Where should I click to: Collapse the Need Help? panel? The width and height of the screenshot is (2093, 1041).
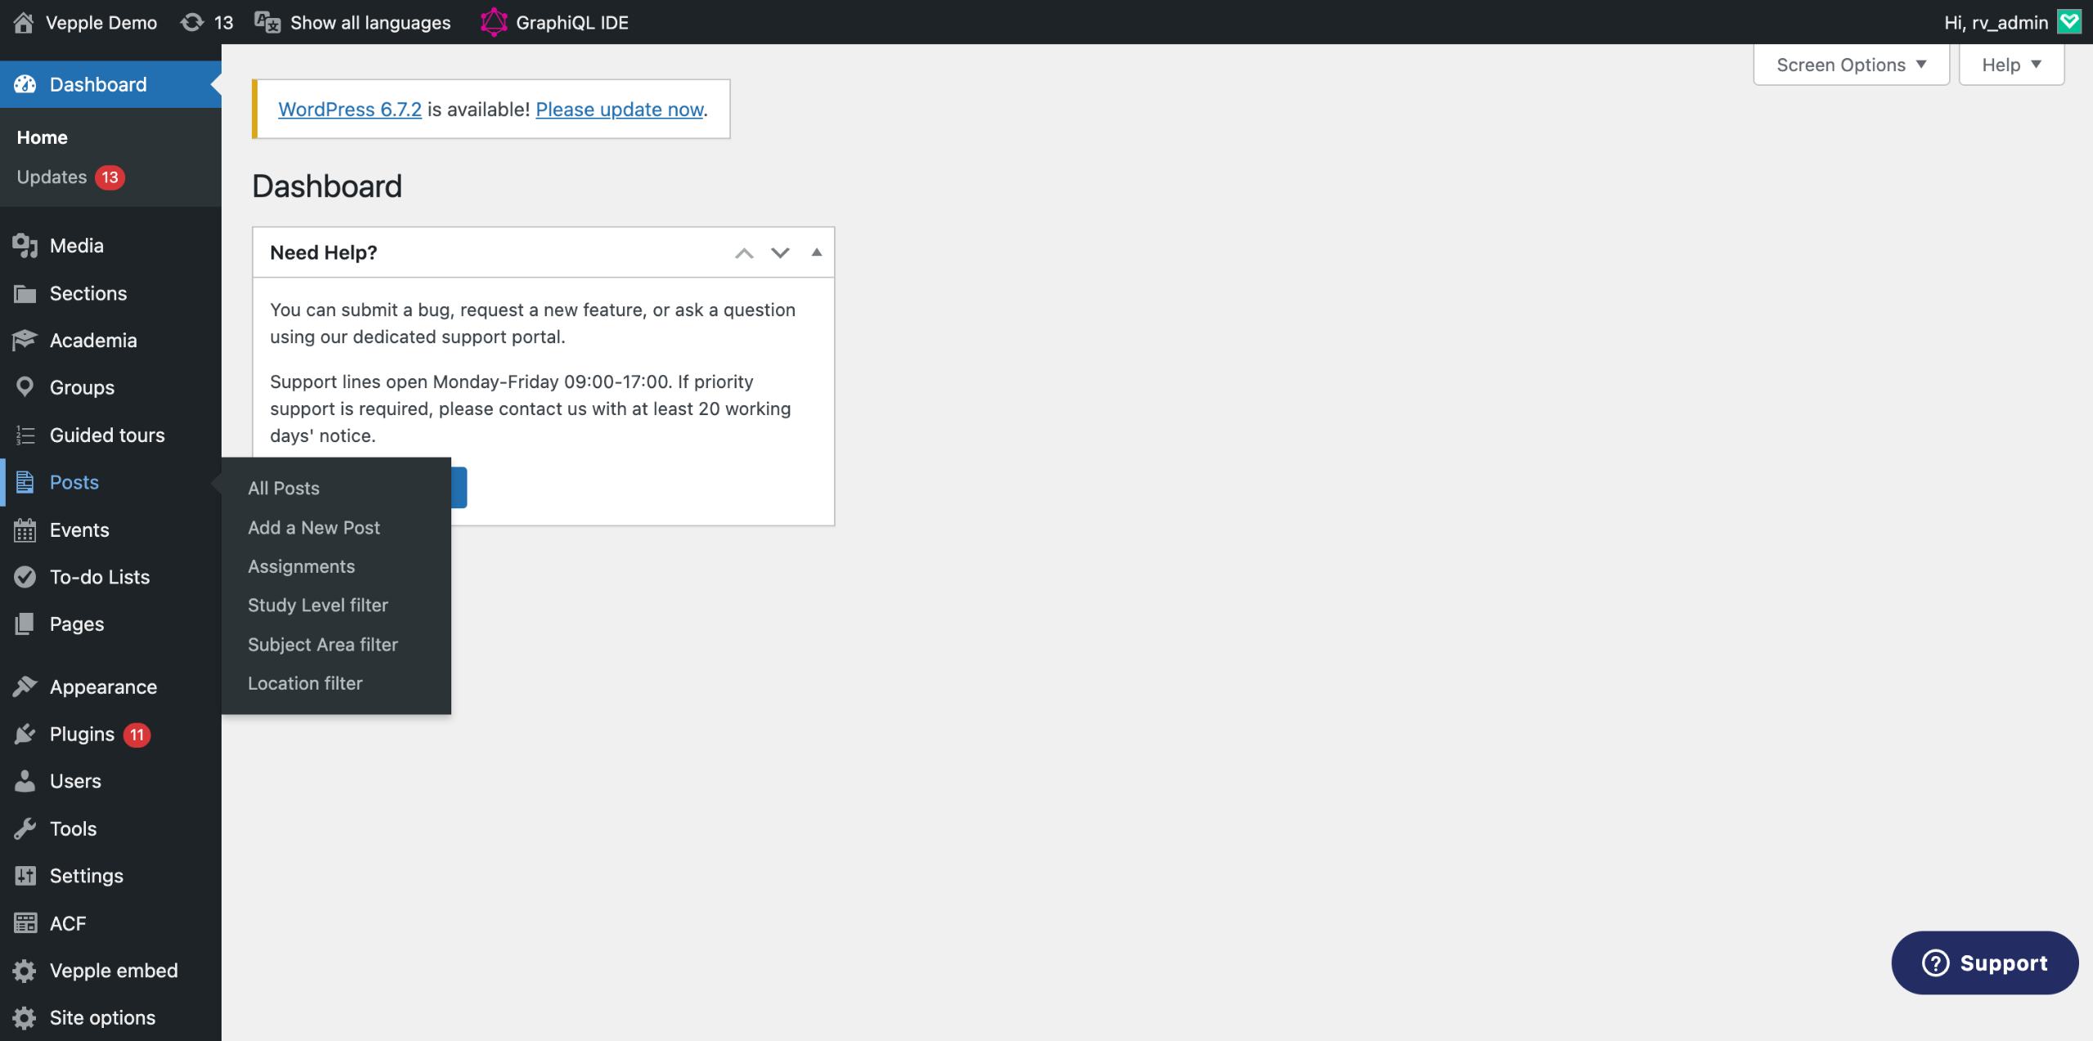816,252
